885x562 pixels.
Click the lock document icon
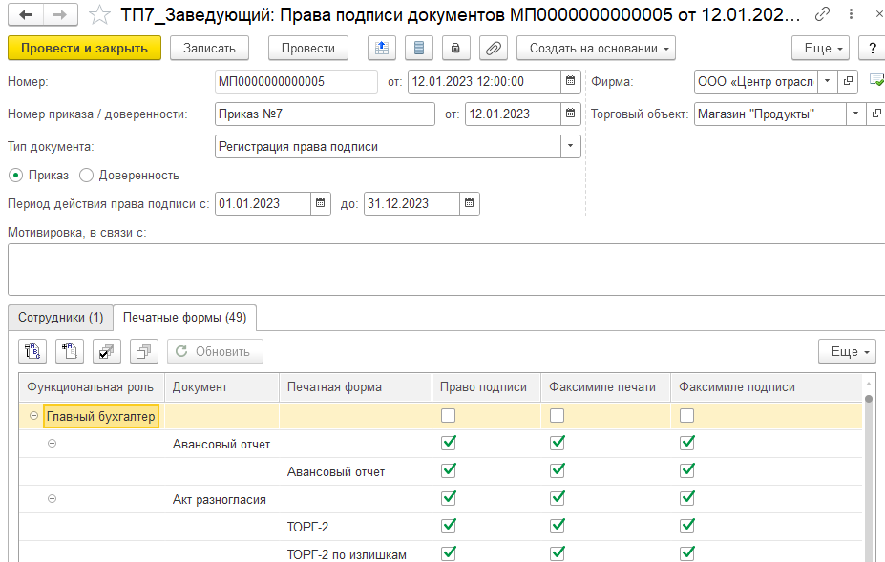pyautogui.click(x=456, y=48)
